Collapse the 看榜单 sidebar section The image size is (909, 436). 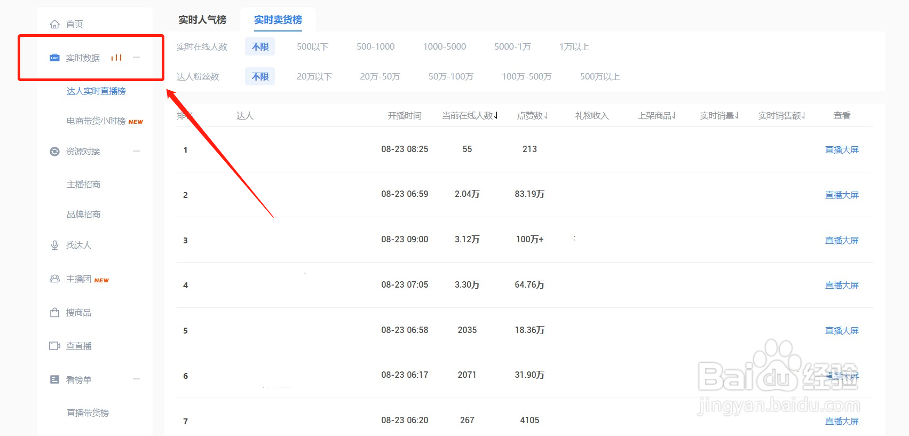[137, 379]
